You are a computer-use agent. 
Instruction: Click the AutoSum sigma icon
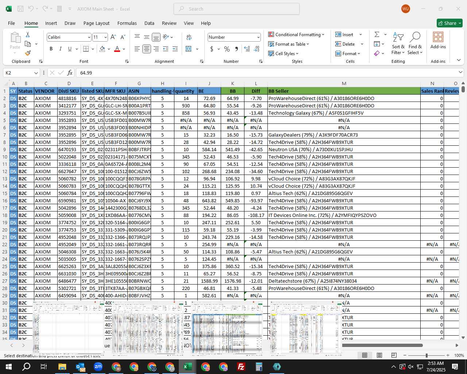[x=377, y=34]
